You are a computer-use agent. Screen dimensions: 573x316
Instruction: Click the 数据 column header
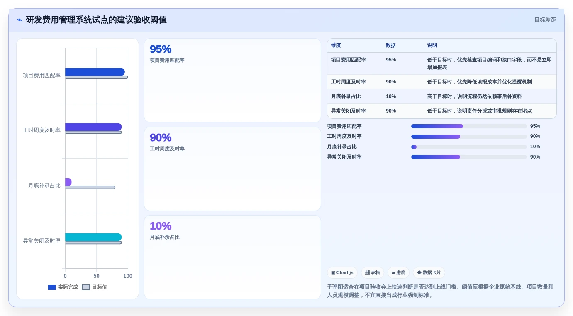tap(391, 46)
